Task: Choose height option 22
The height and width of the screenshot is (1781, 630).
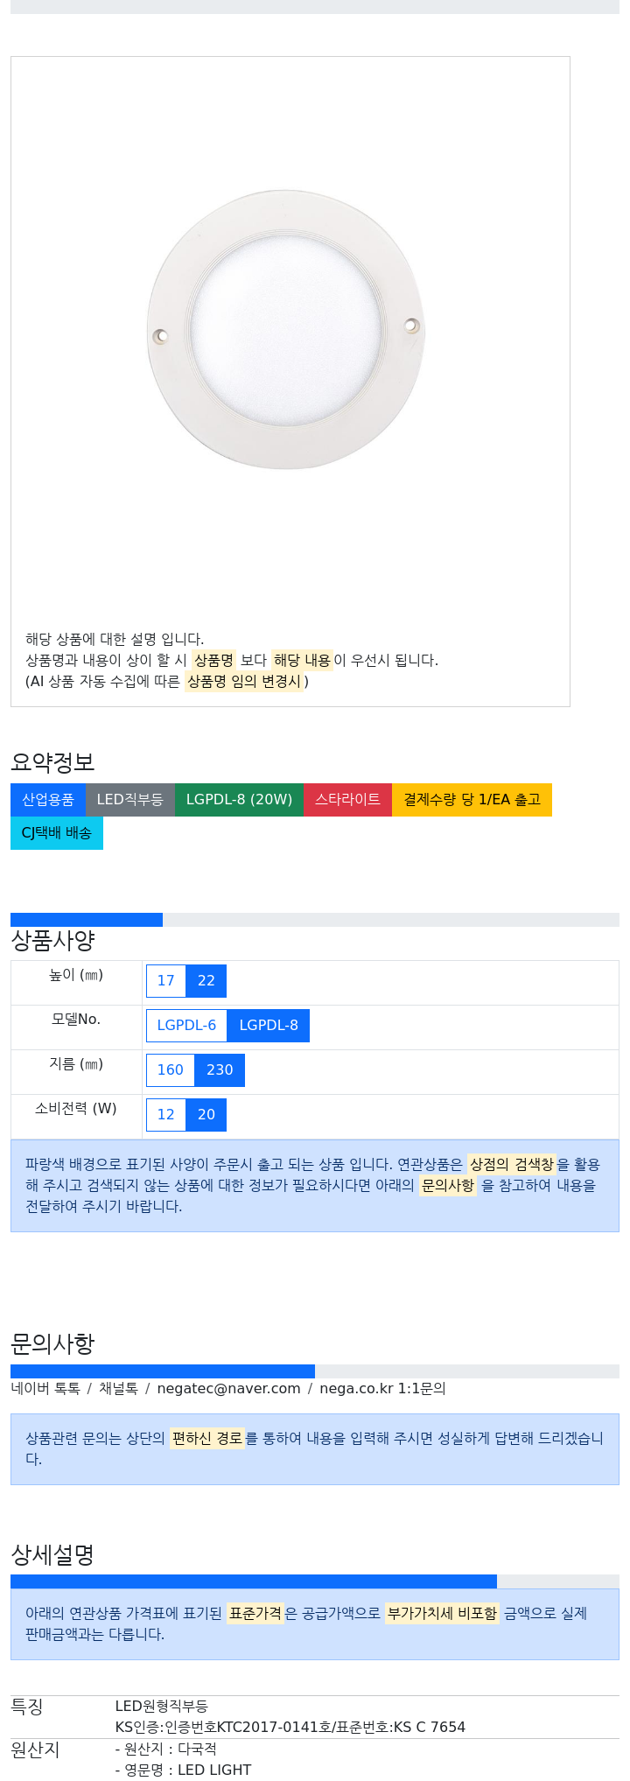Action: coord(206,981)
